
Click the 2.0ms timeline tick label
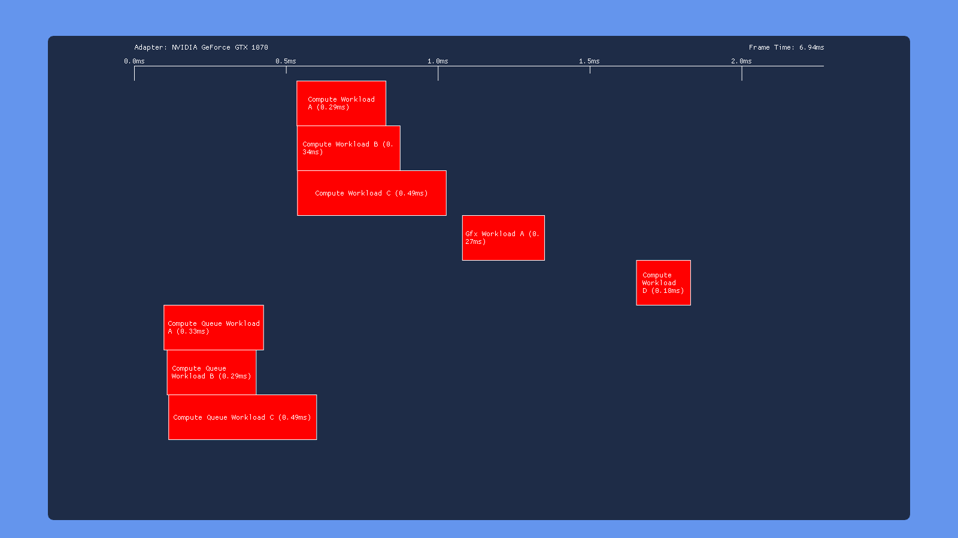point(741,61)
